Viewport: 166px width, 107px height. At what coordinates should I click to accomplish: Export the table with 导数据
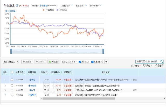(53, 62)
